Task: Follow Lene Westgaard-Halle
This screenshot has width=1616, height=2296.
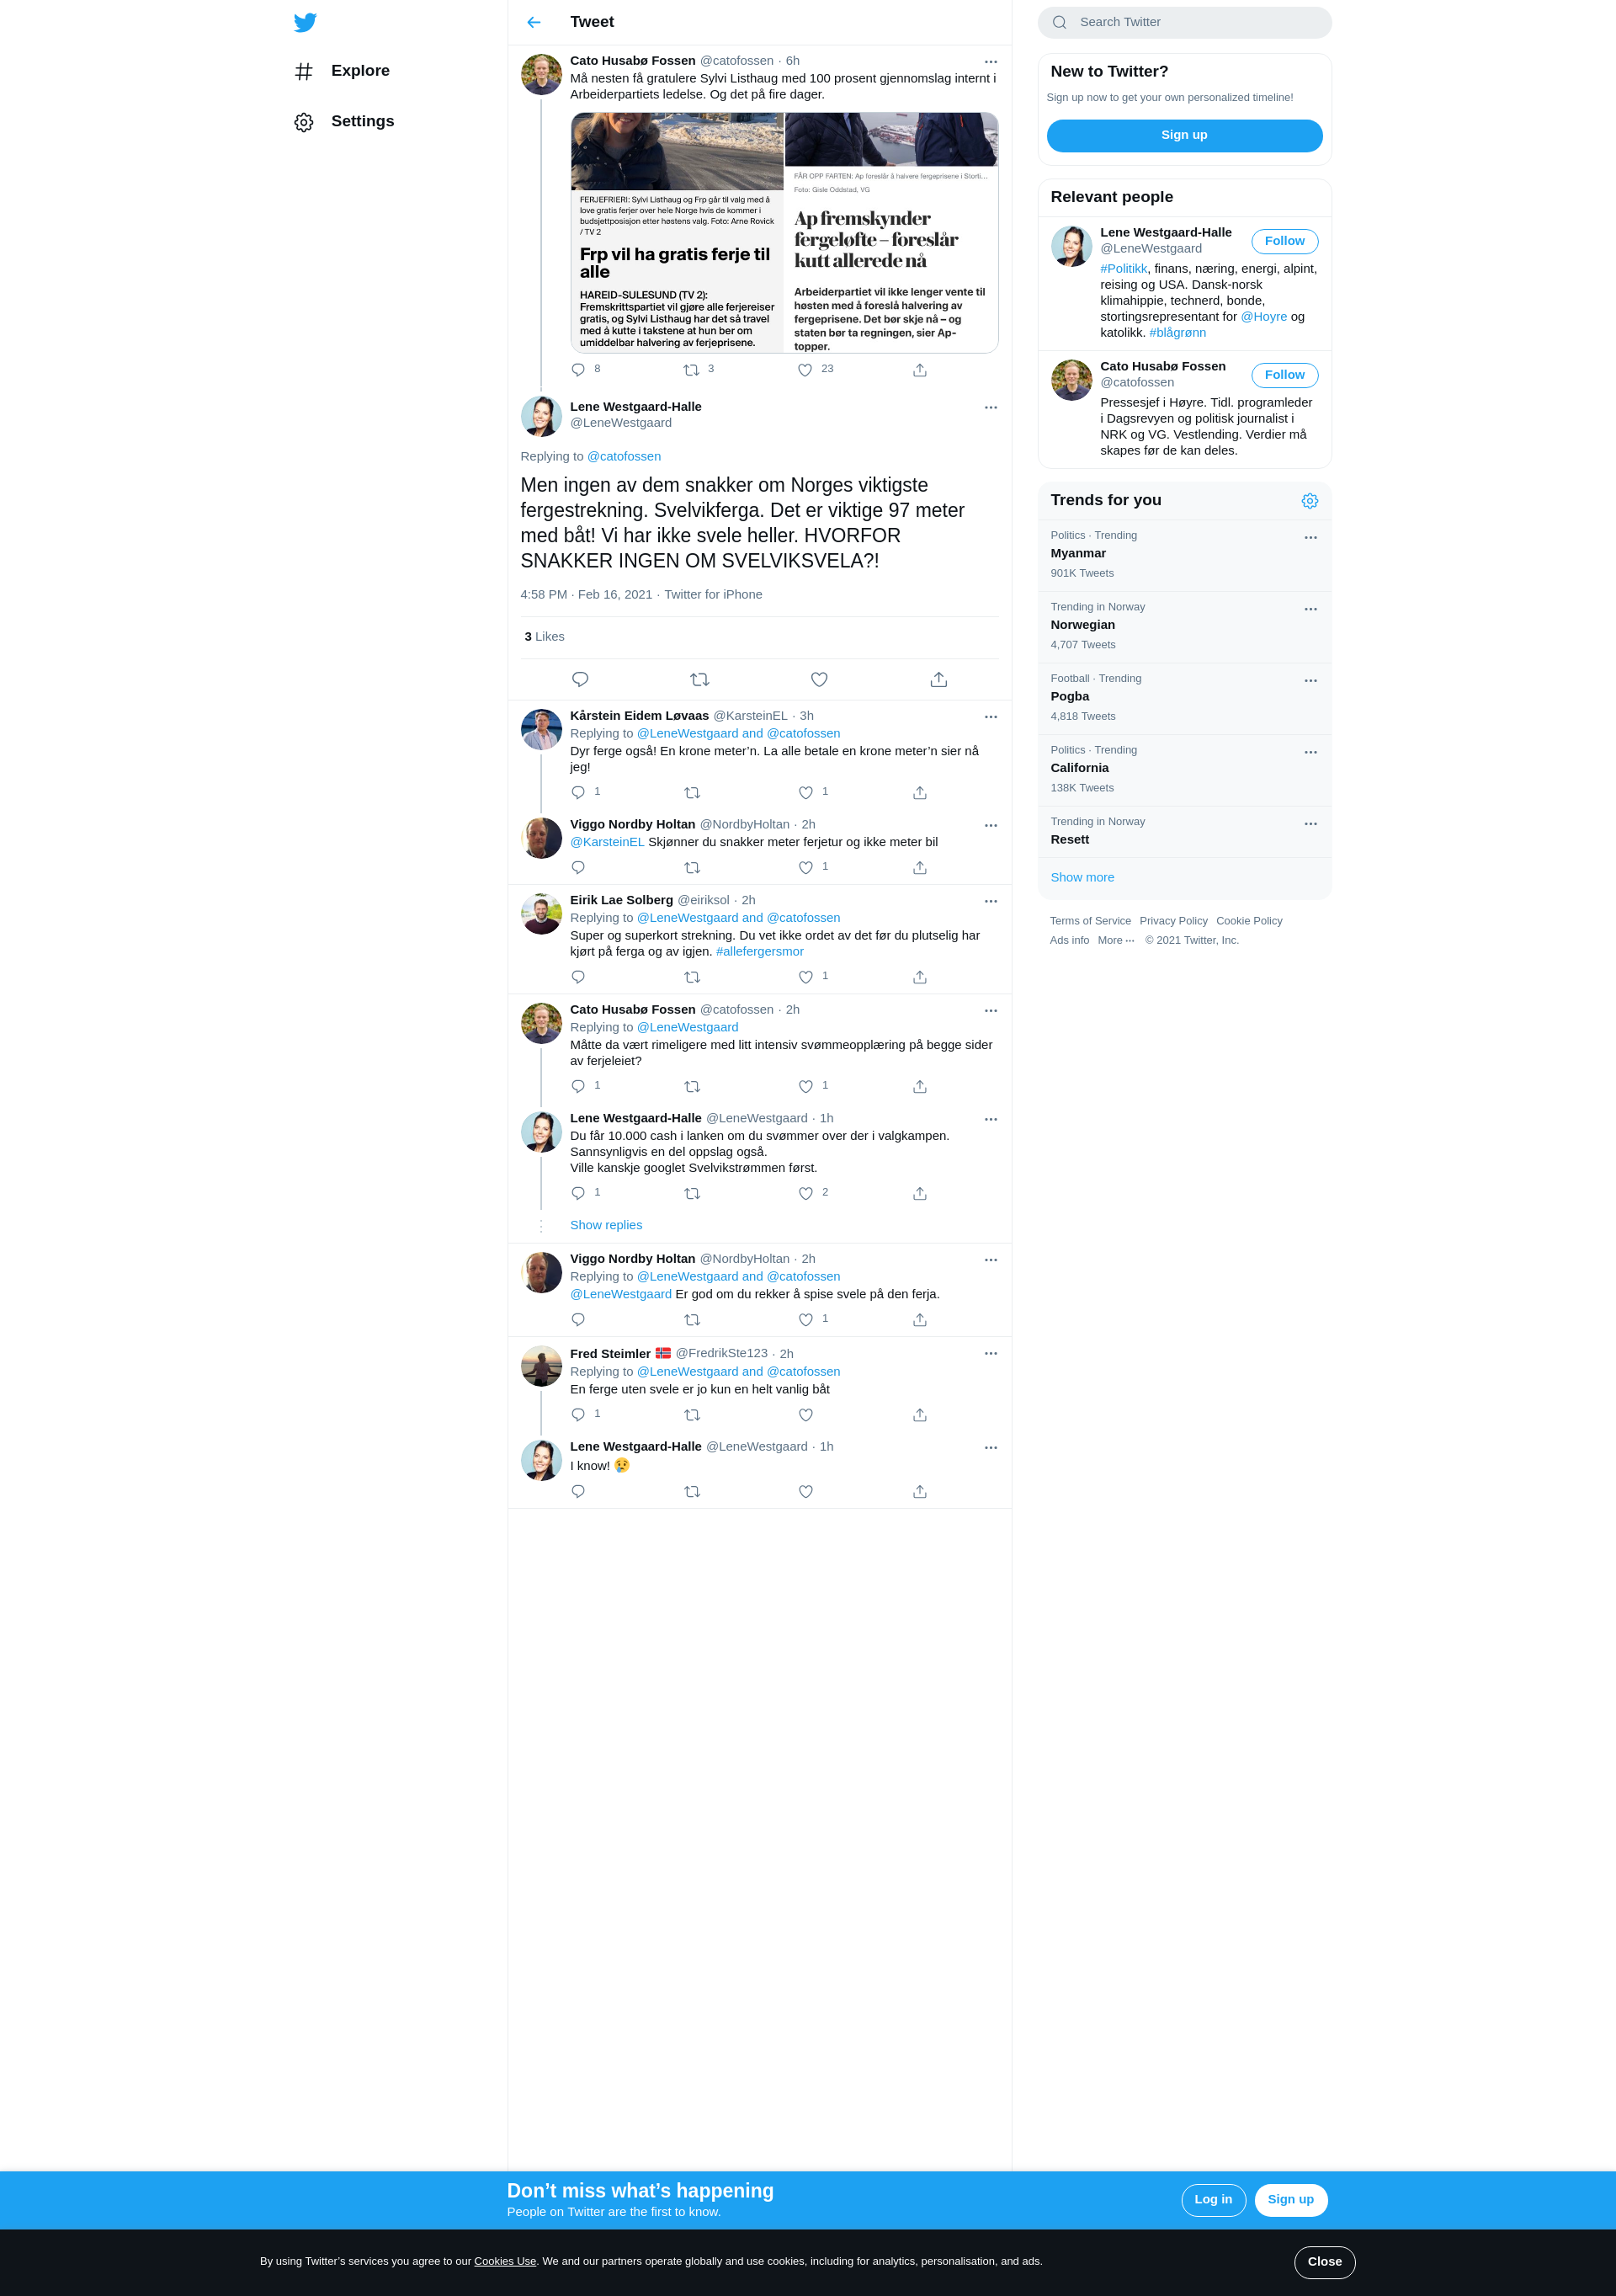Action: (x=1284, y=241)
